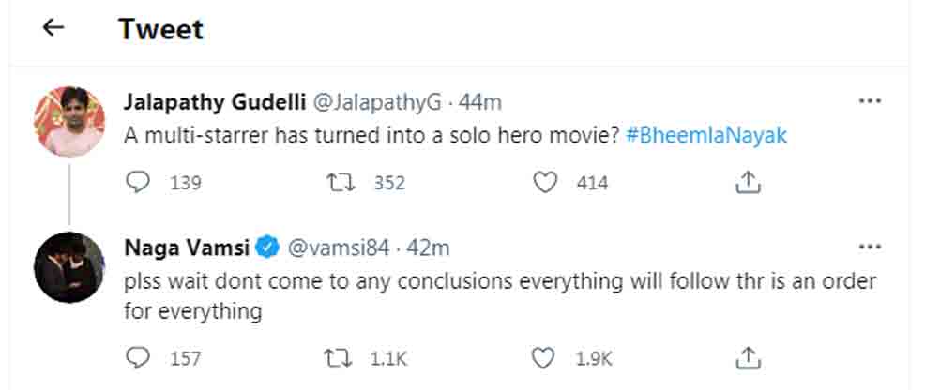This screenshot has width=940, height=390.
Task: Share Jalapathy Gudelli's tweet
Action: coord(748,183)
